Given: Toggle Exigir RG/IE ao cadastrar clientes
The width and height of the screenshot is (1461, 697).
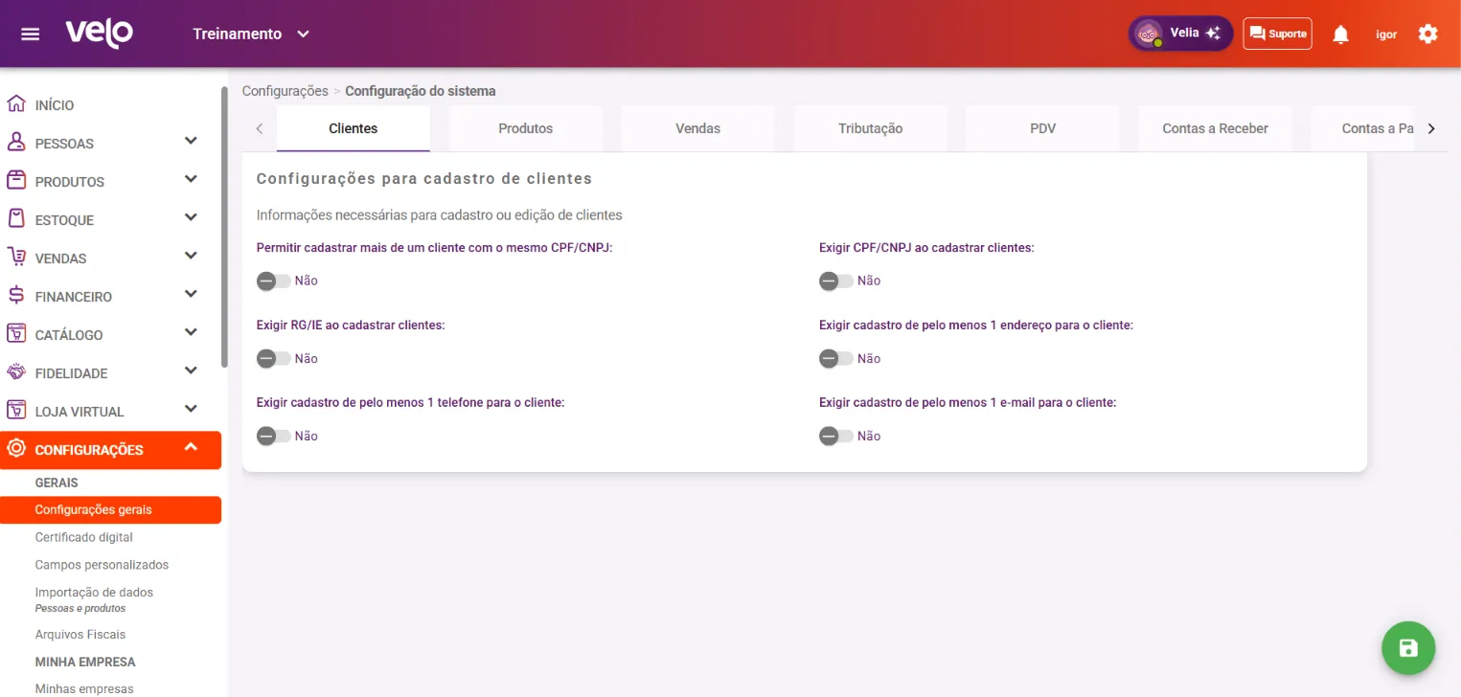Looking at the screenshot, I should click(x=273, y=358).
